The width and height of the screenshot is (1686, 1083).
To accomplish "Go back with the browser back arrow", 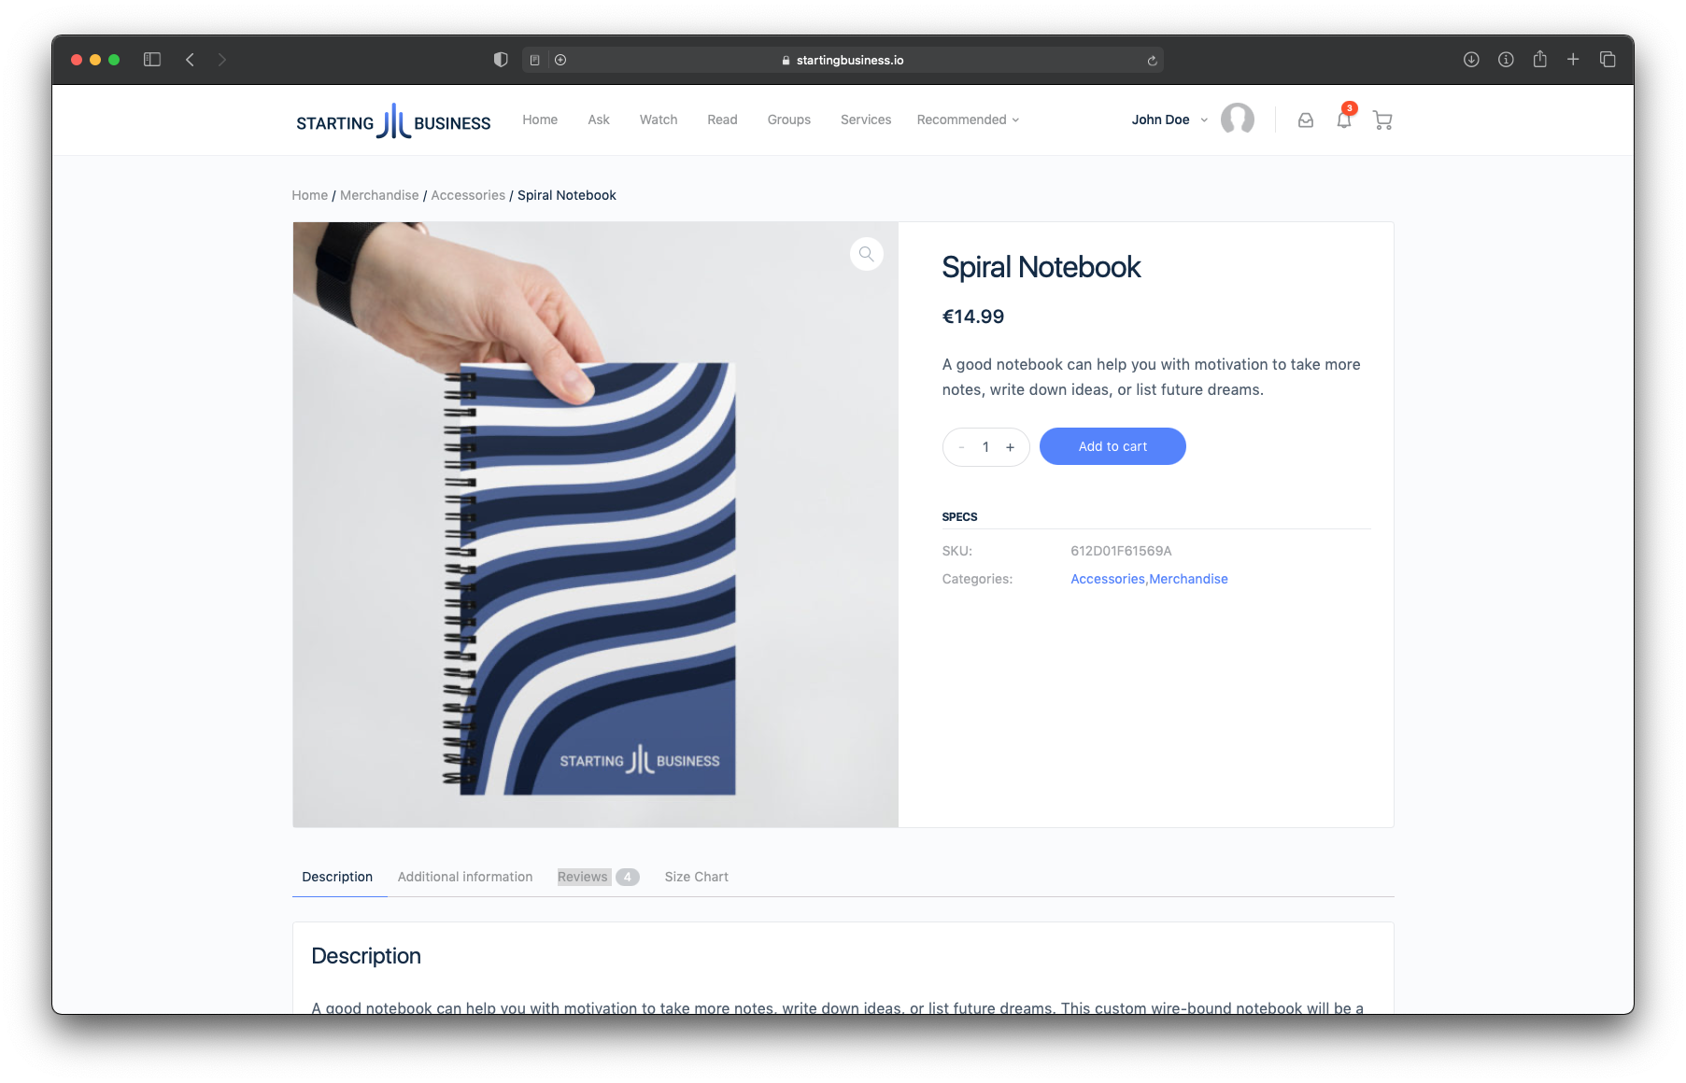I will [190, 60].
